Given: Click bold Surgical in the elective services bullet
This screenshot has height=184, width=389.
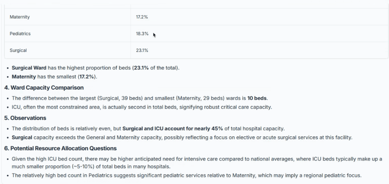Looking at the screenshot, I should [x=22, y=137].
